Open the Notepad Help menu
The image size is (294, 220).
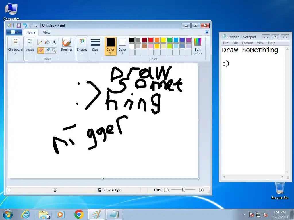click(272, 43)
